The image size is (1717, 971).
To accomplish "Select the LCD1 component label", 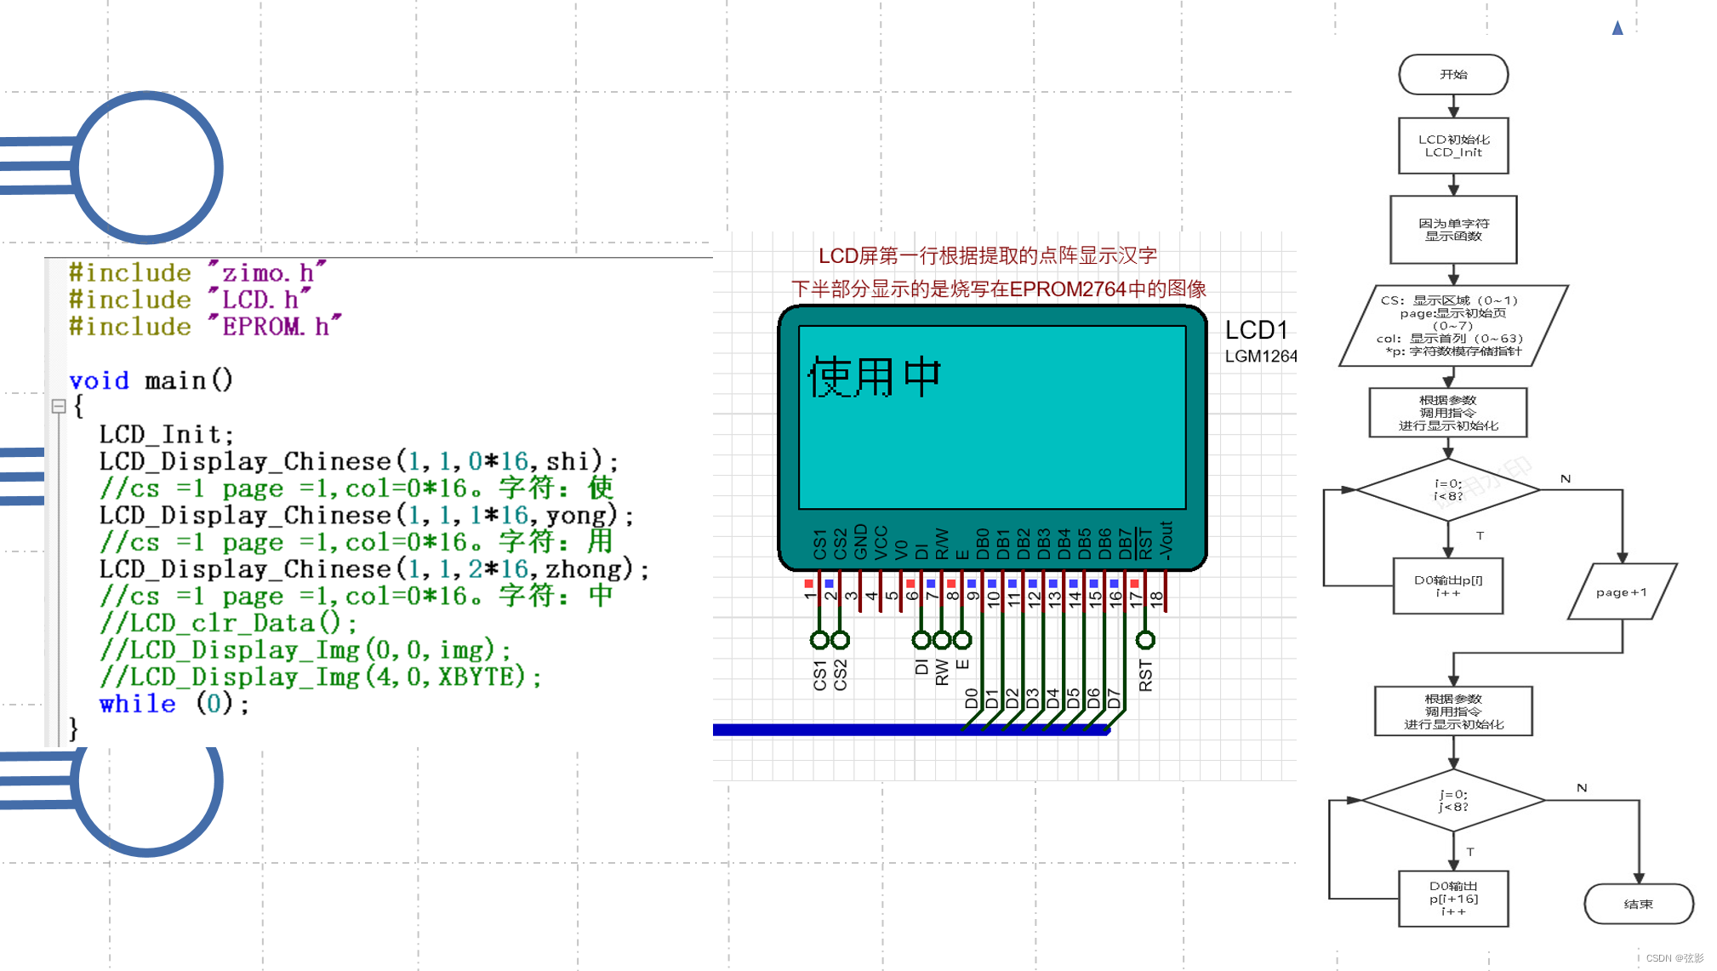I will pos(1257,330).
